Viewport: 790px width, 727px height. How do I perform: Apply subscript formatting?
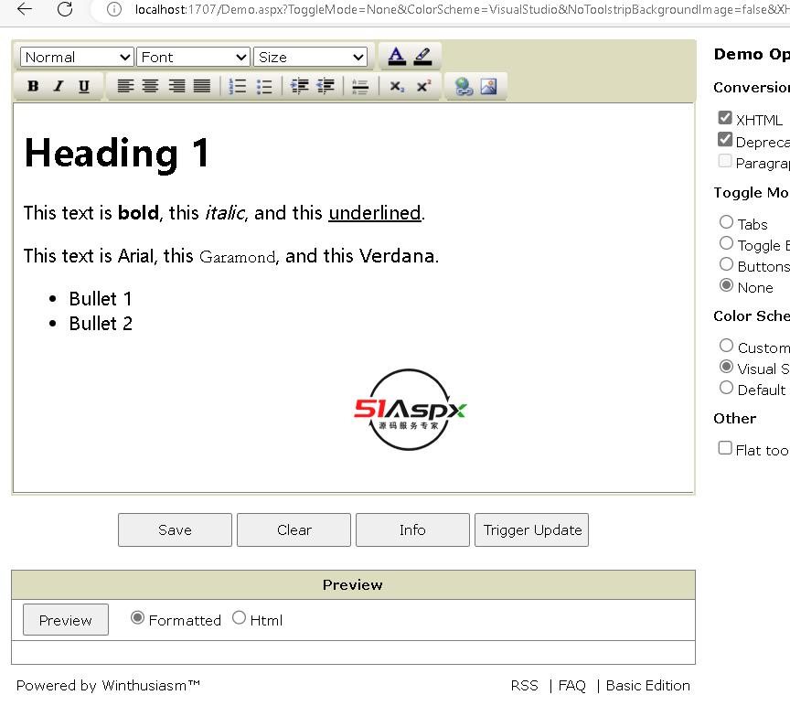(396, 87)
